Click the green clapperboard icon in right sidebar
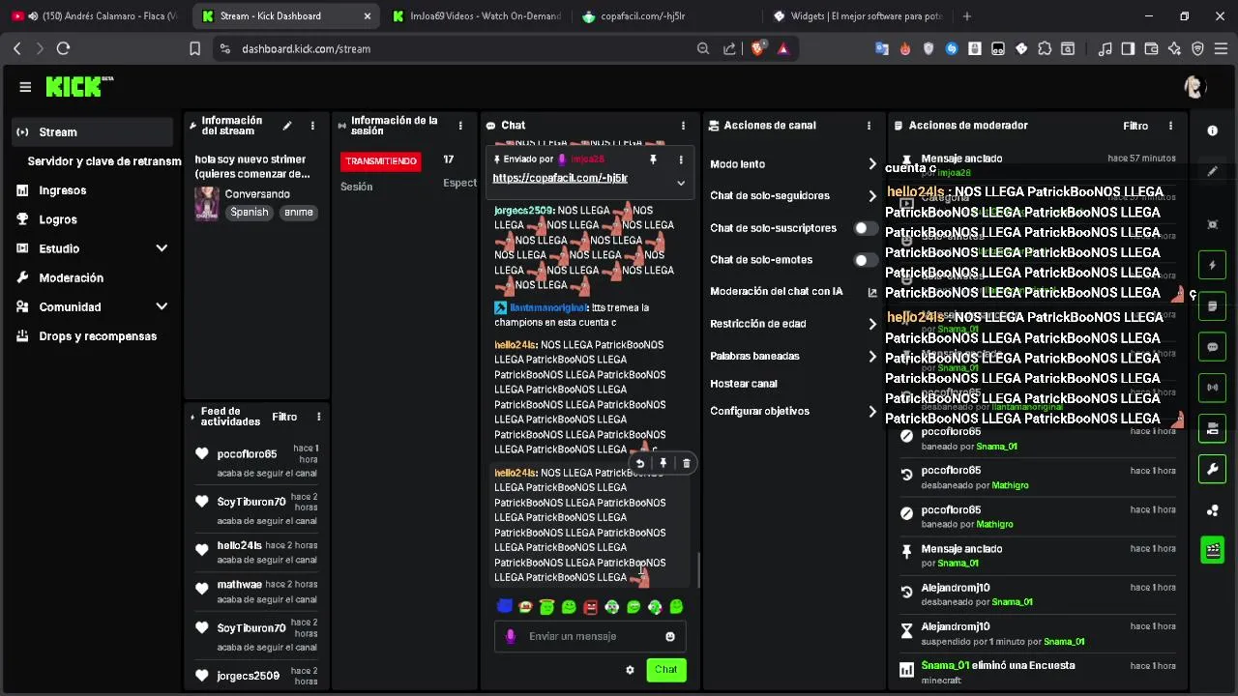This screenshot has height=696, width=1238. coord(1212,550)
